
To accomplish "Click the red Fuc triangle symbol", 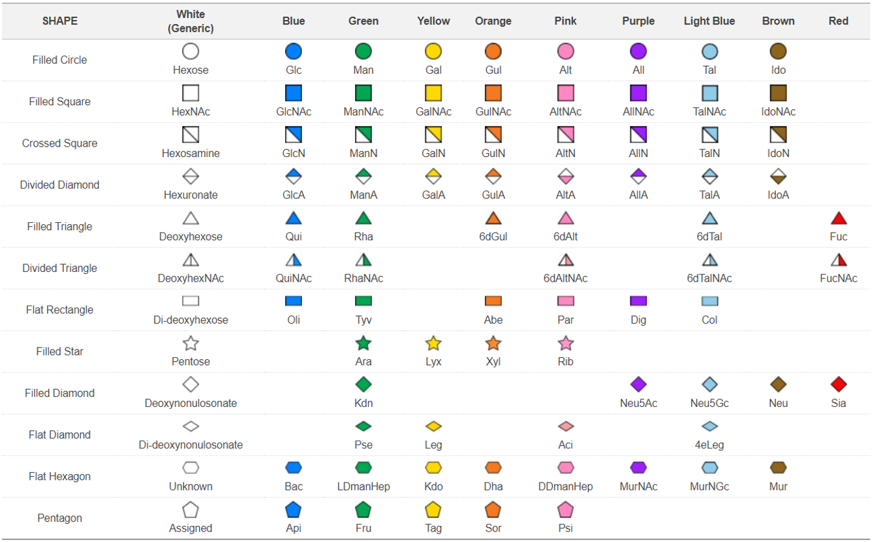I will (x=838, y=218).
